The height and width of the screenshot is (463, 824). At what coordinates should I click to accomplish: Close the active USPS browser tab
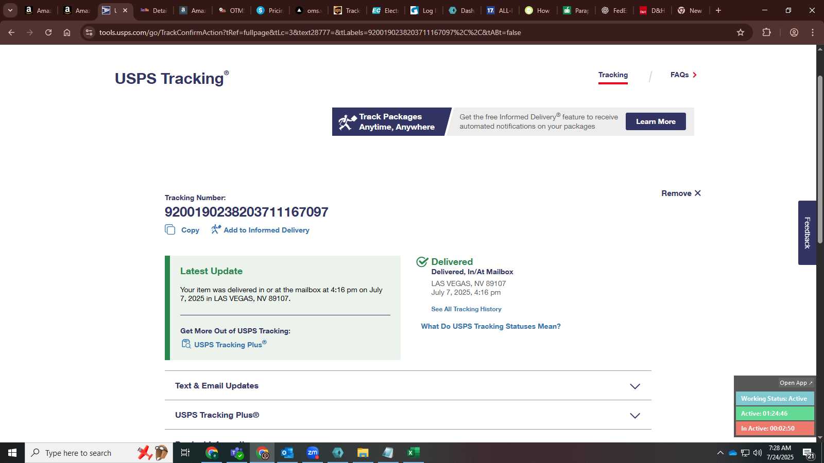[x=125, y=10]
